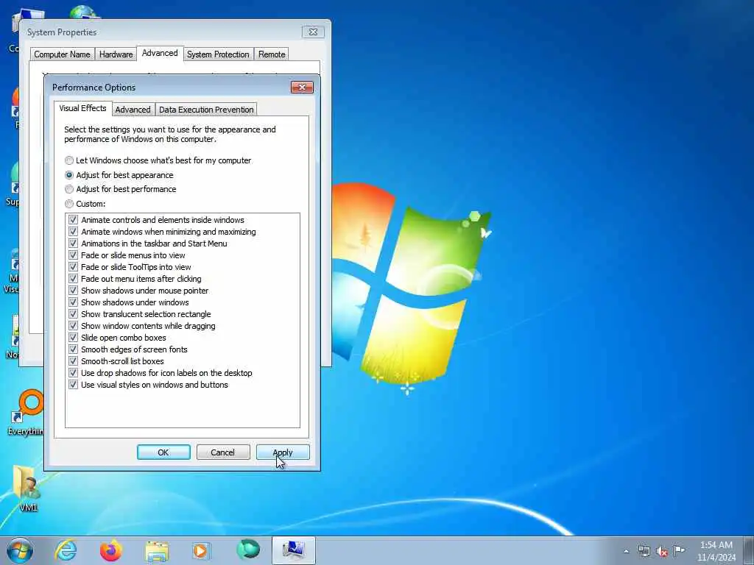This screenshot has width=754, height=565.
Task: Launch Internet Explorer from the taskbar
Action: pyautogui.click(x=66, y=550)
